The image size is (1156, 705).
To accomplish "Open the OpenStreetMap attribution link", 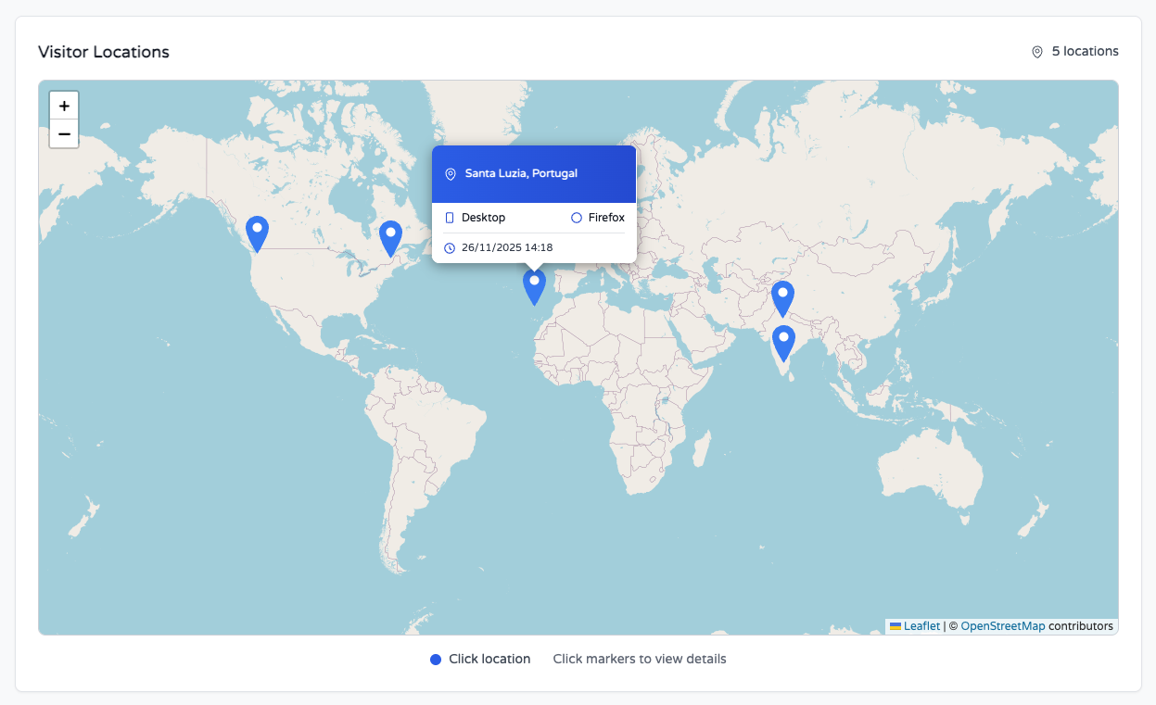I will coord(1003,625).
